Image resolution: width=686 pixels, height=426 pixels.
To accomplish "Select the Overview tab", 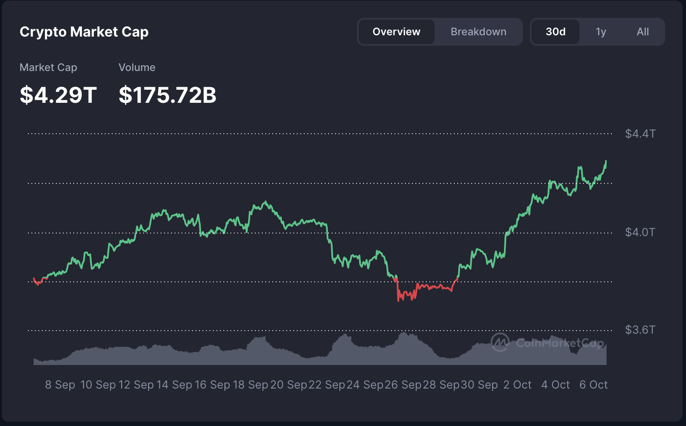I will point(396,32).
